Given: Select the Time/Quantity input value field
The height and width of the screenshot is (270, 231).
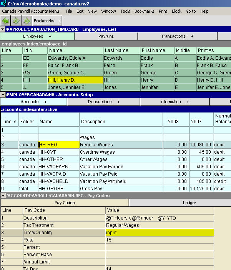Looking at the screenshot, I should [x=160, y=233].
